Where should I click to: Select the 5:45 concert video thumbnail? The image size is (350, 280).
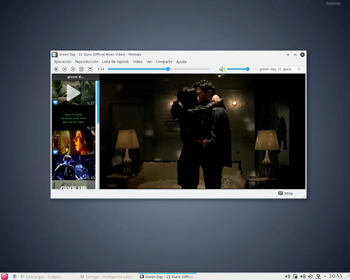(74, 168)
